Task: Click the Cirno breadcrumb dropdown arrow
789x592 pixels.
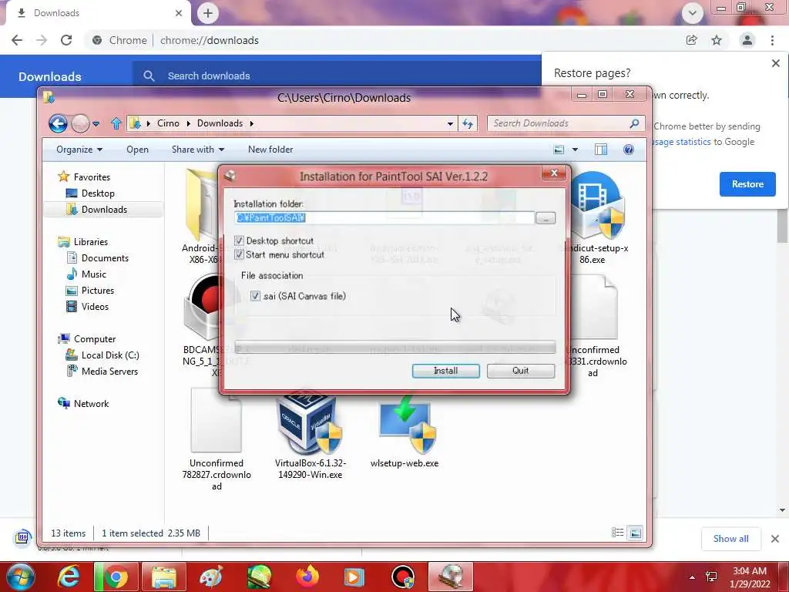Action: click(189, 123)
